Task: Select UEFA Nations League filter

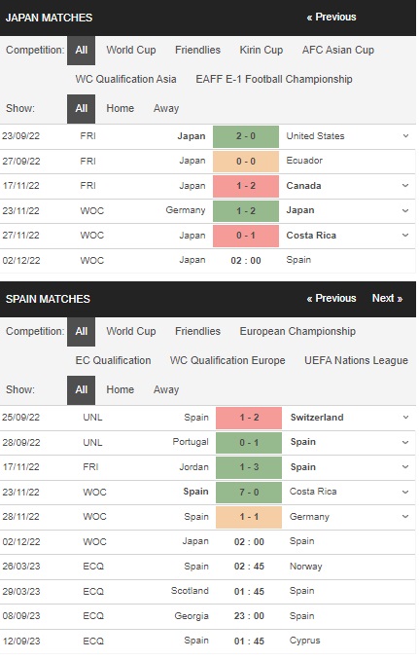Action: pos(356,361)
